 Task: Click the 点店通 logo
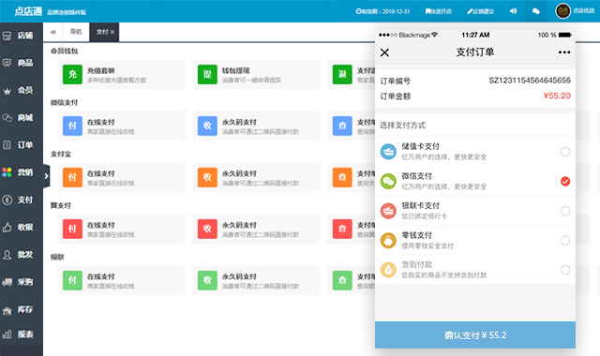pos(28,11)
